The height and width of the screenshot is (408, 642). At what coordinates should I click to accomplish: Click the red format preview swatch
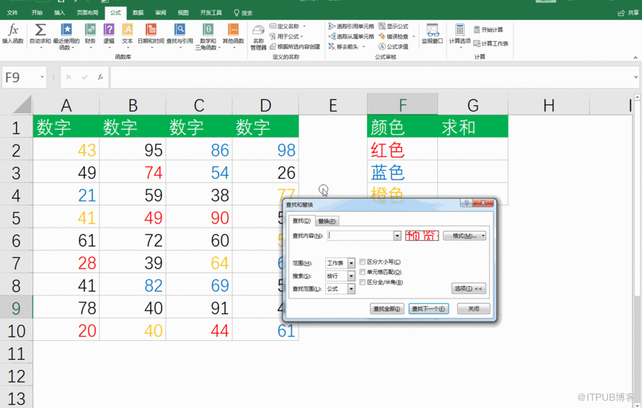pyautogui.click(x=422, y=236)
